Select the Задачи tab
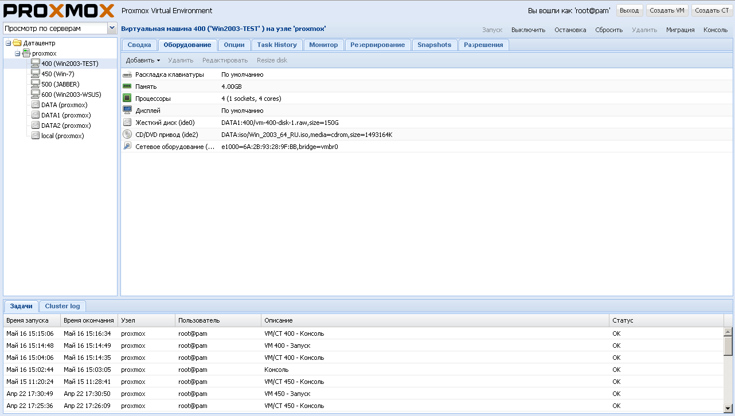735x416 pixels. click(21, 306)
